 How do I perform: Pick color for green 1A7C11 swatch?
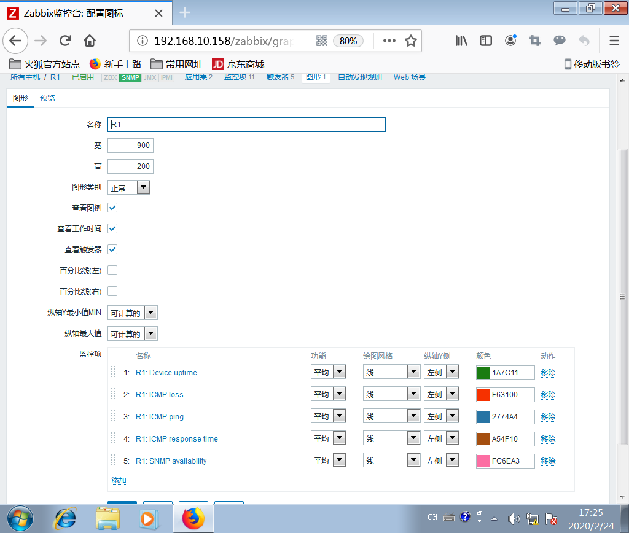(483, 372)
